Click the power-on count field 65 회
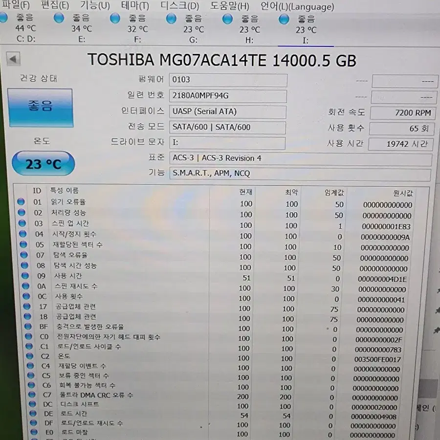 click(x=402, y=129)
